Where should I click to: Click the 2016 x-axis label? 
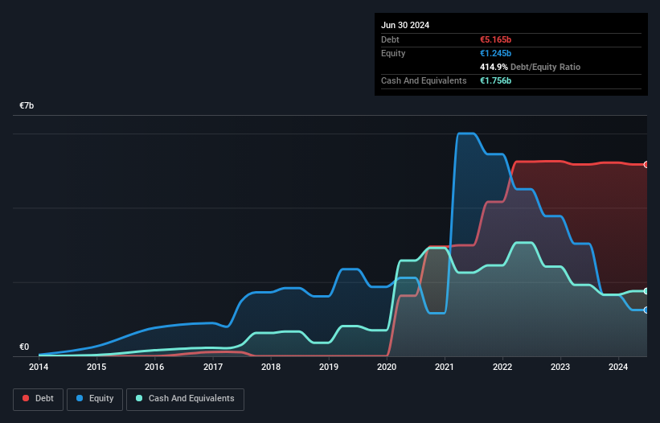(154, 367)
